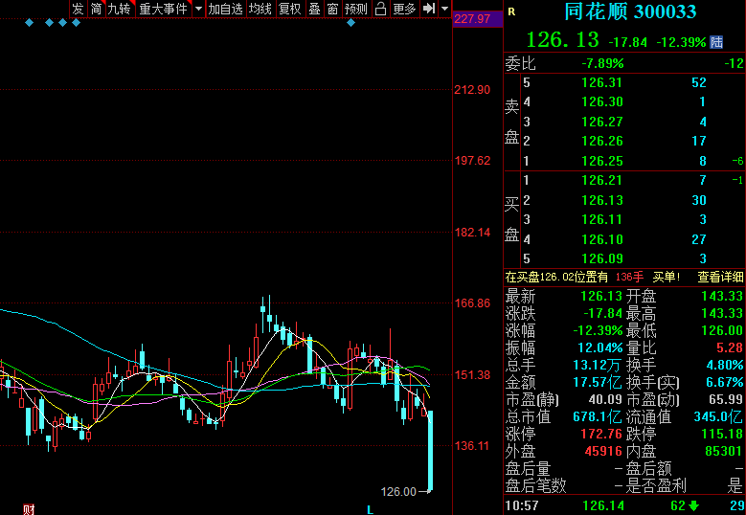
Task: Click the last long cyan candlestick
Action: coord(431,450)
